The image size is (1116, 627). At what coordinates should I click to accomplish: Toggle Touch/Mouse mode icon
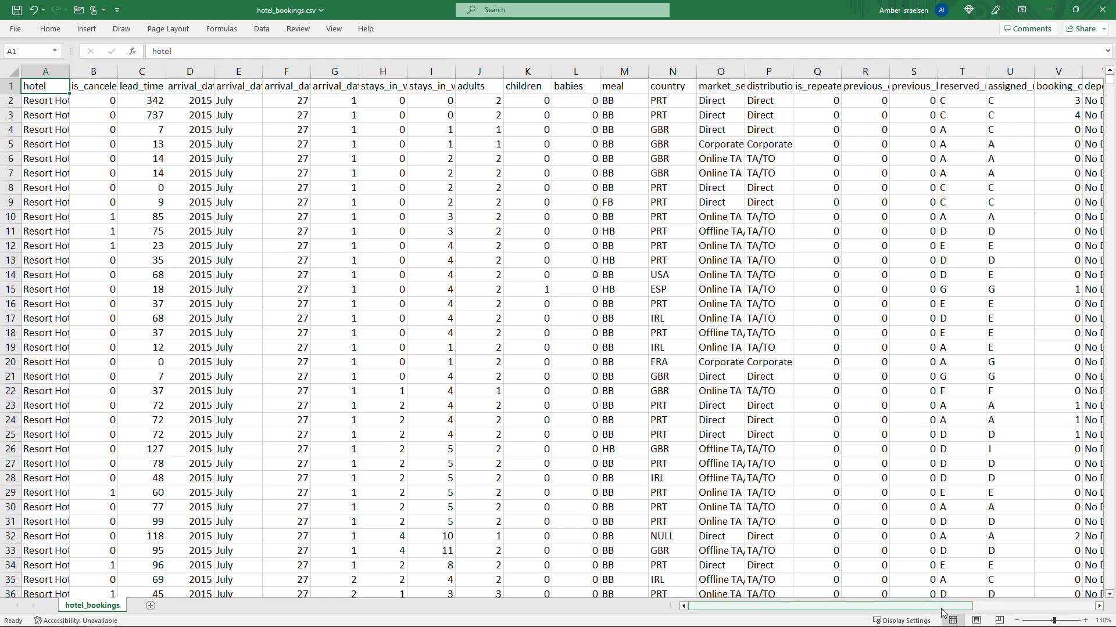(x=94, y=10)
